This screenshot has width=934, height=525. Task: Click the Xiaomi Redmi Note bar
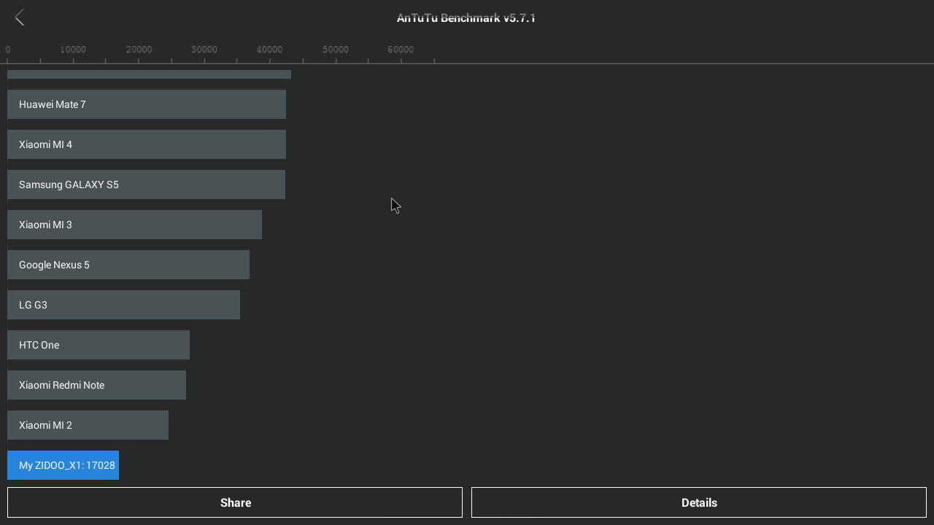click(96, 385)
